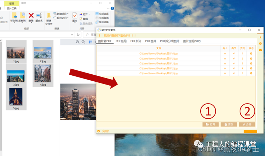Select 2.jpg thumbnail in Explorer
Viewport: 265px width, 156px height.
tap(43, 52)
